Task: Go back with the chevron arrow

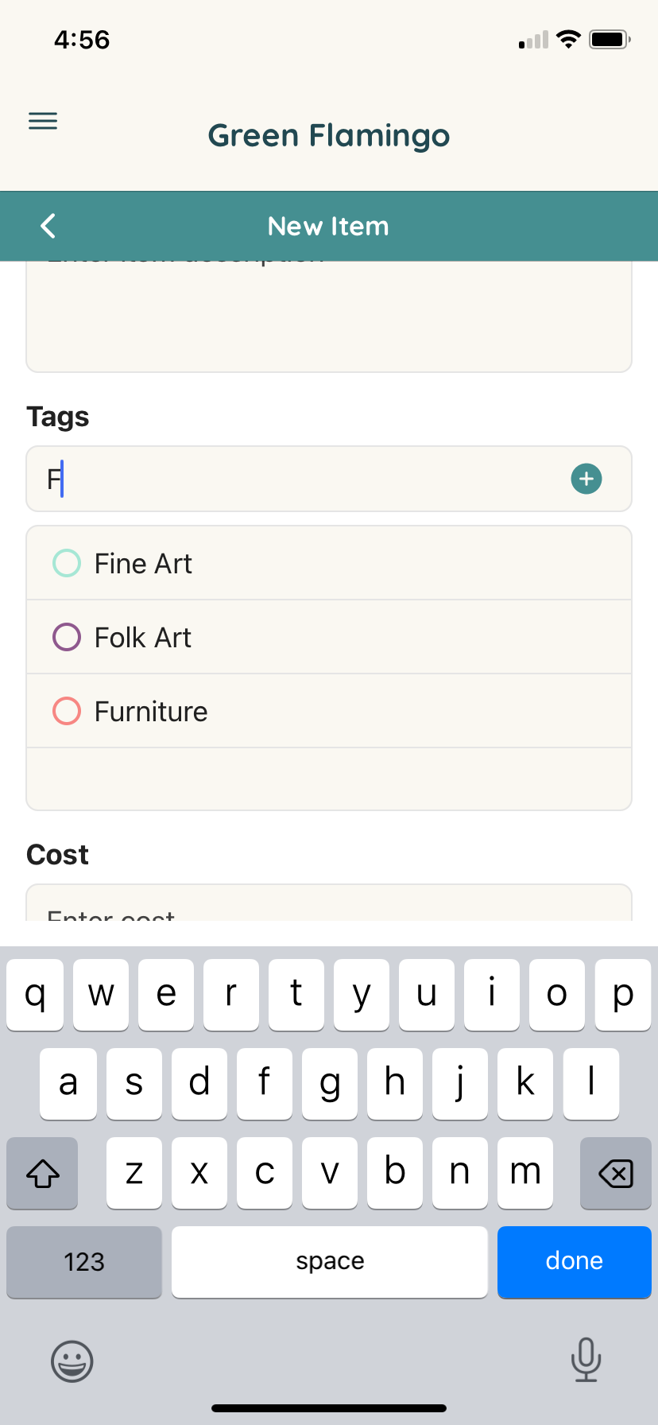Action: pyautogui.click(x=48, y=226)
